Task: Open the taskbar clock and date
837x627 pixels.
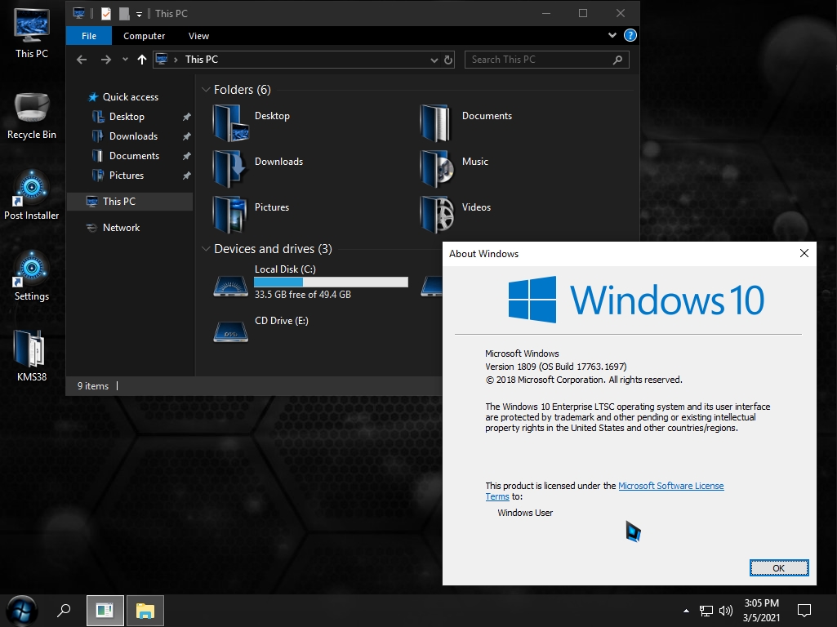Action: click(762, 611)
